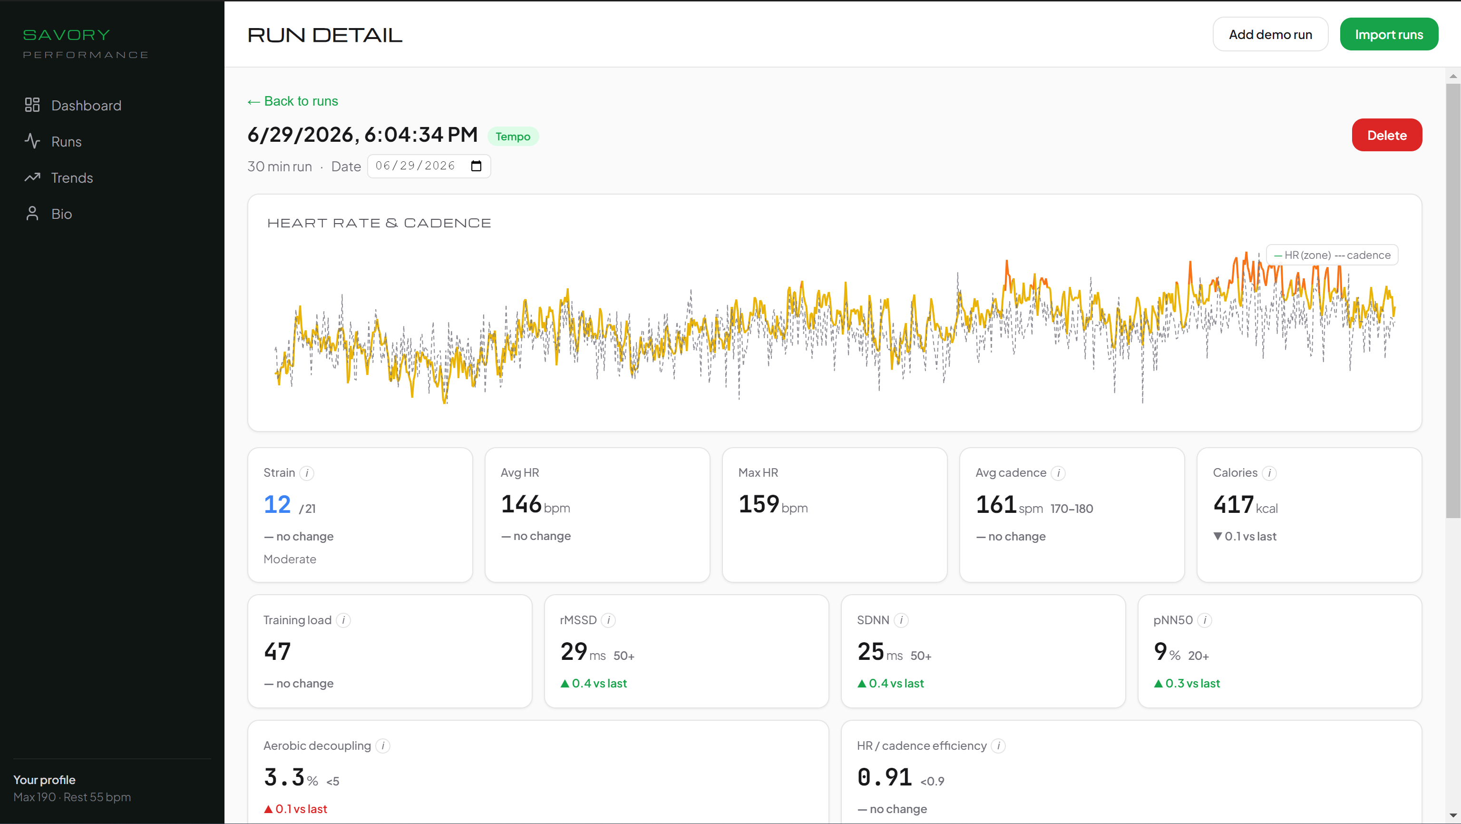Click 'Moderate' label in Strain card
The height and width of the screenshot is (824, 1461).
290,559
